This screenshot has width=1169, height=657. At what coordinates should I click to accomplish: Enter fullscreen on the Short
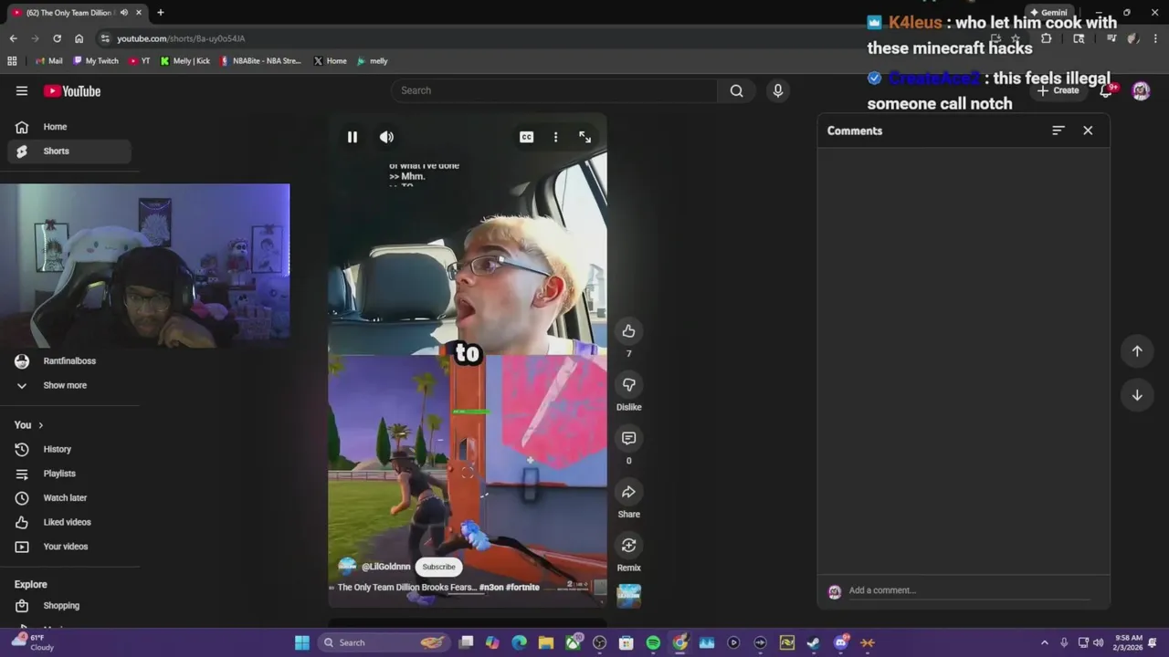click(584, 137)
